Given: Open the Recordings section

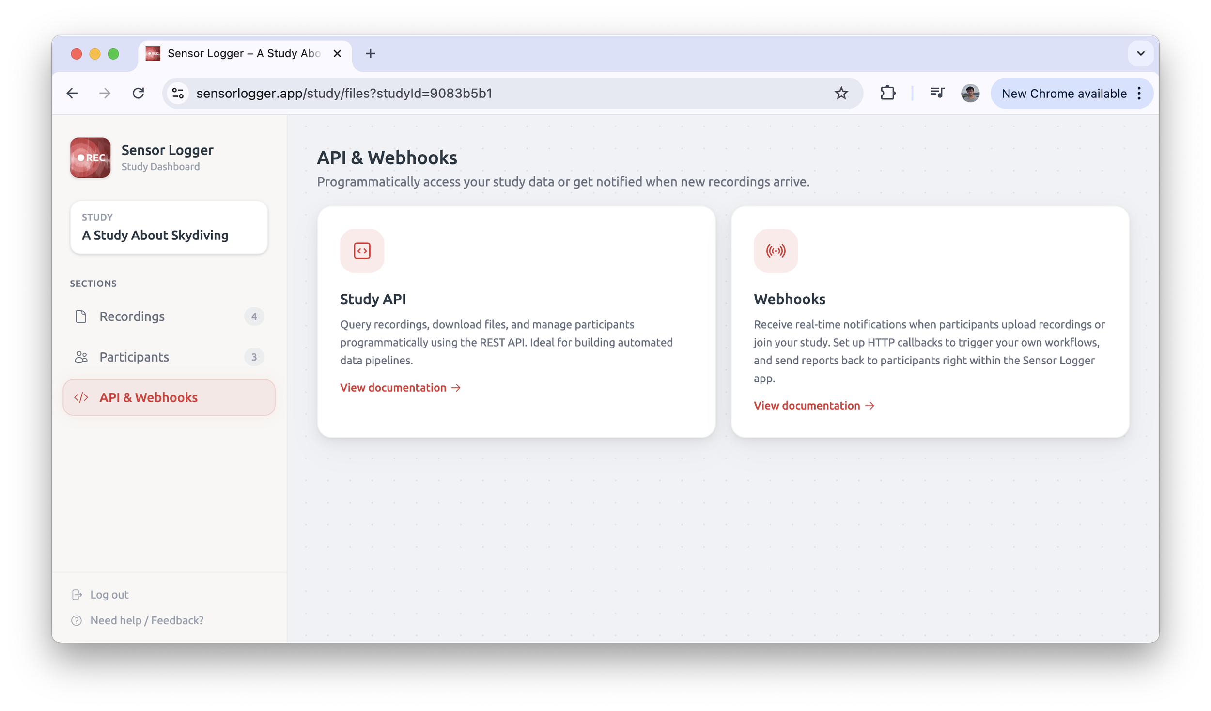Looking at the screenshot, I should [x=132, y=316].
